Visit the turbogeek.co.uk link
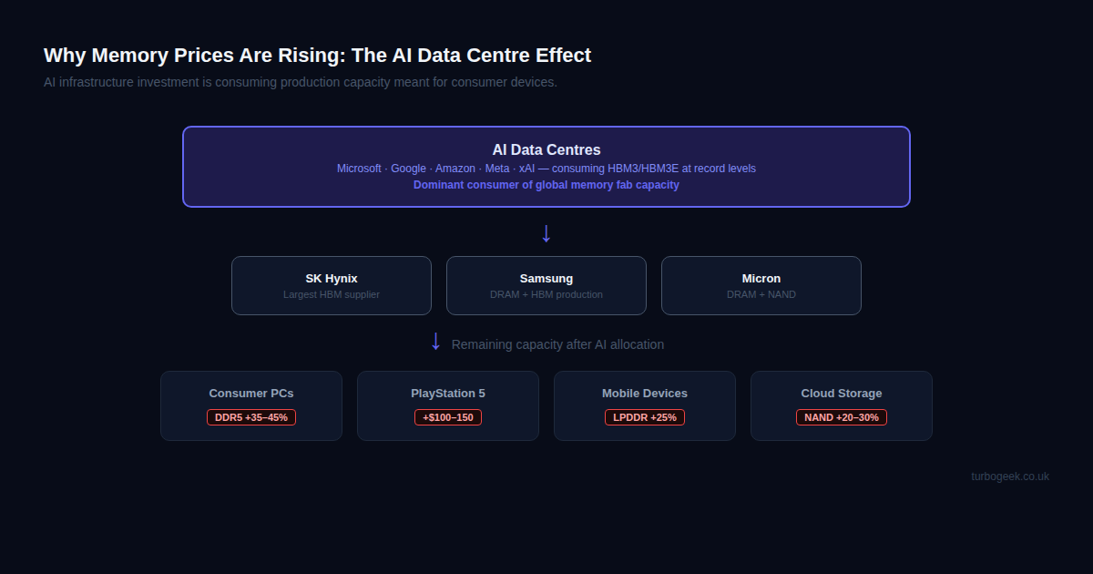The width and height of the screenshot is (1093, 574). (1010, 477)
